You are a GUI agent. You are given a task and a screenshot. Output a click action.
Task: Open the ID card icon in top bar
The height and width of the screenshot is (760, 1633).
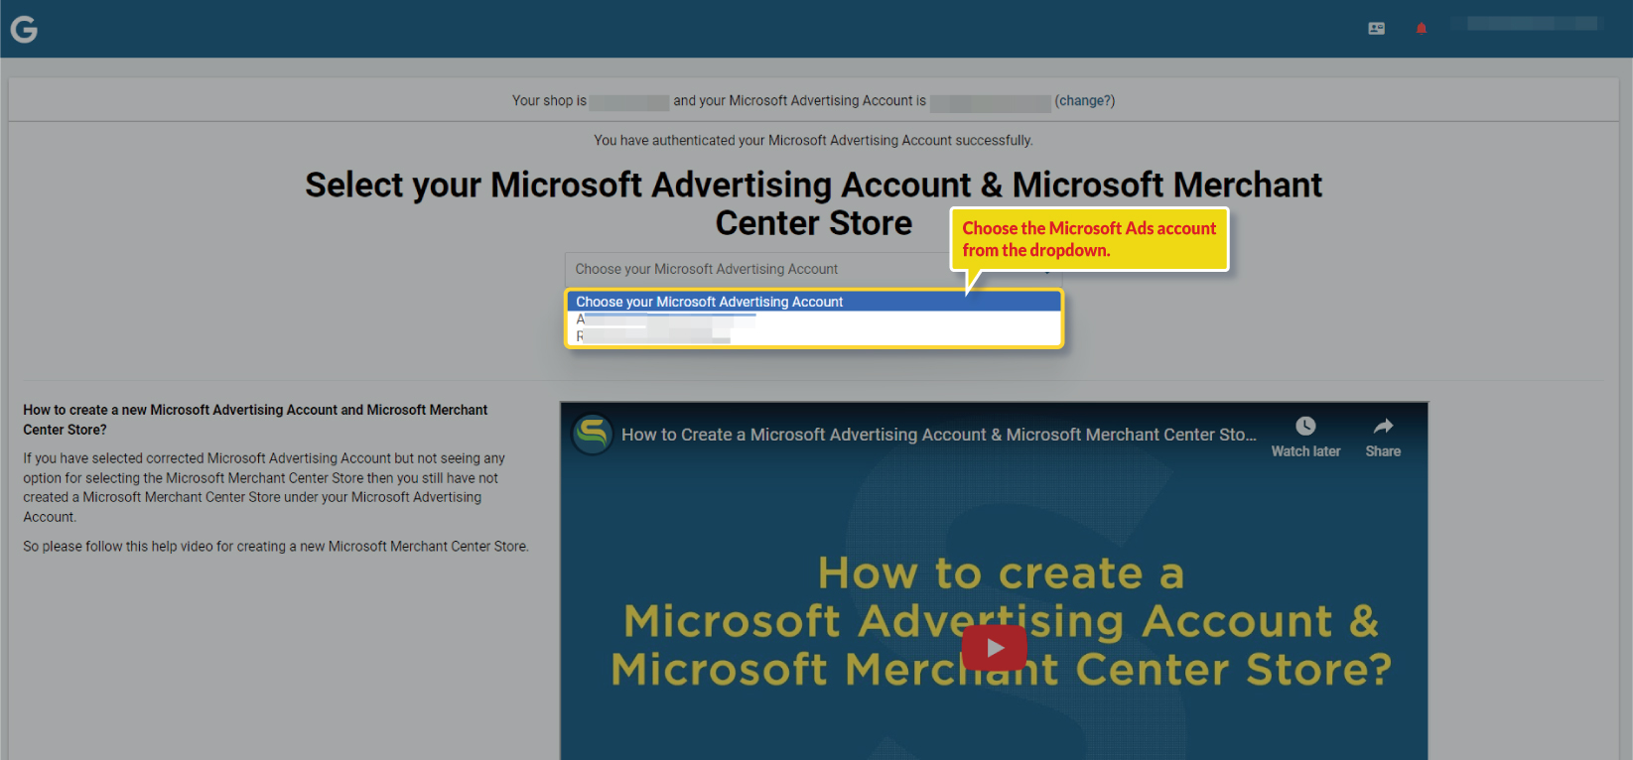[1376, 29]
